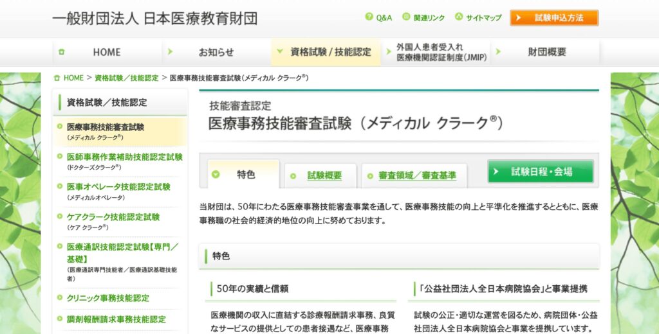Go to HOME in main navigation
Screen dimensions: 659x334
click(107, 52)
